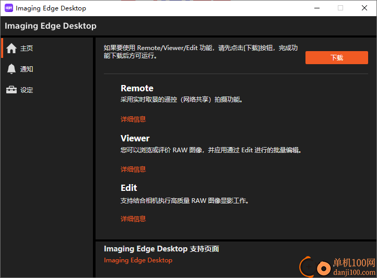The height and width of the screenshot is (278, 377).
Task: Click the Imaging Edge Desktop title bar logo
Action: (9, 8)
